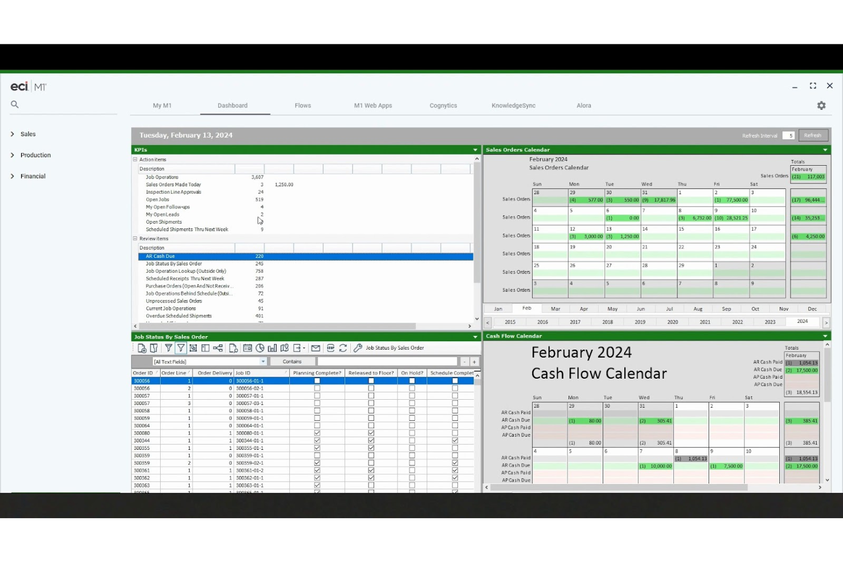This screenshot has height=562, width=843.
Task: Toggle Planning Complete checkbox for job 300056-02-1
Action: (x=317, y=388)
